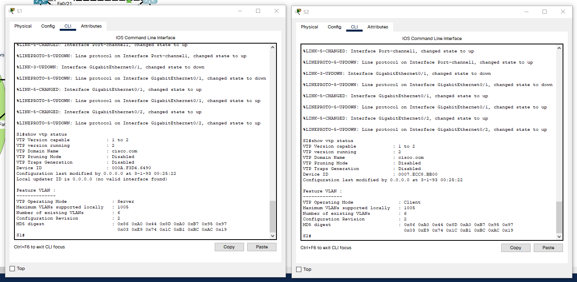
Task: Open the Attributes tab in S1
Action: pos(91,26)
